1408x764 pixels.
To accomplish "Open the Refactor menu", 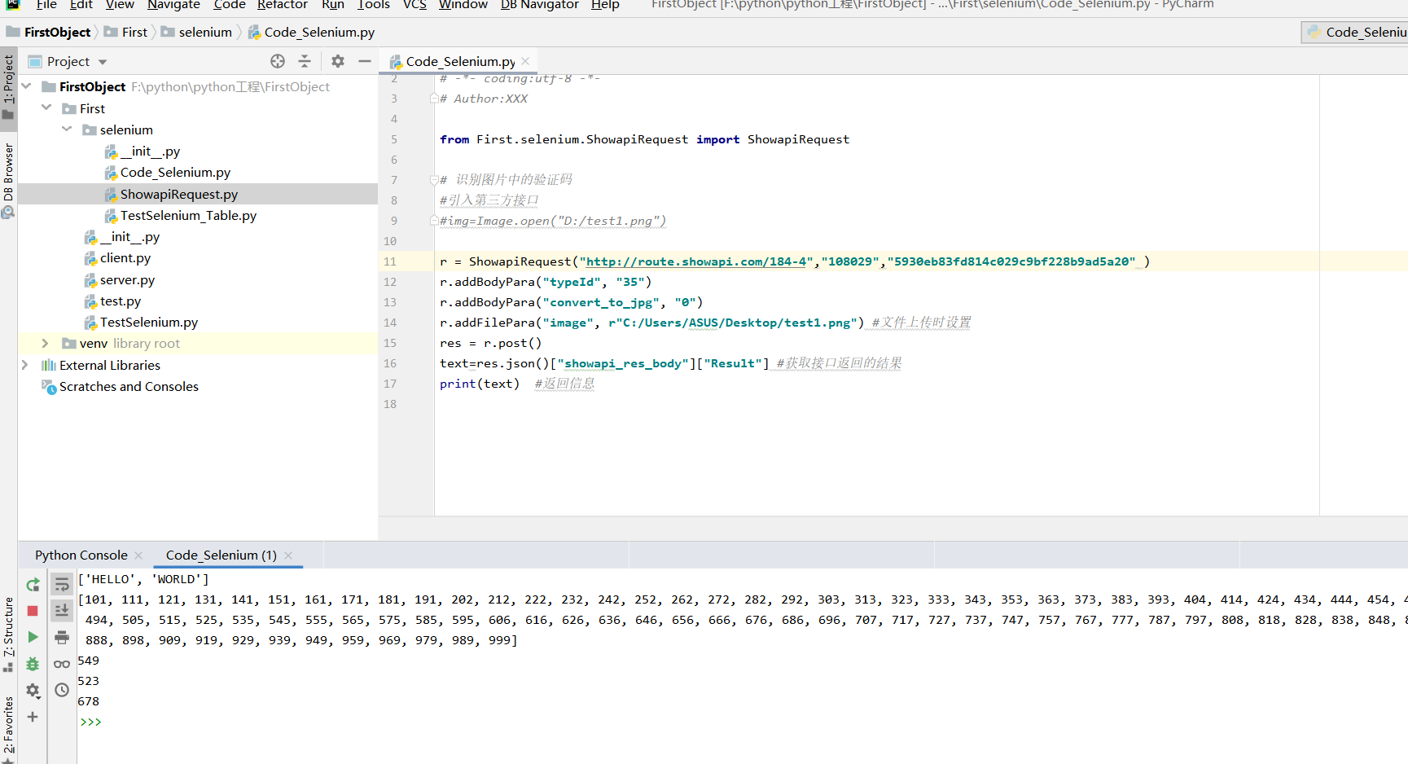I will pyautogui.click(x=283, y=5).
